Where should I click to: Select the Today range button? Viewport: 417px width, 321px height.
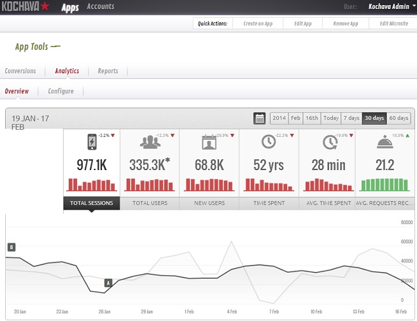331,118
